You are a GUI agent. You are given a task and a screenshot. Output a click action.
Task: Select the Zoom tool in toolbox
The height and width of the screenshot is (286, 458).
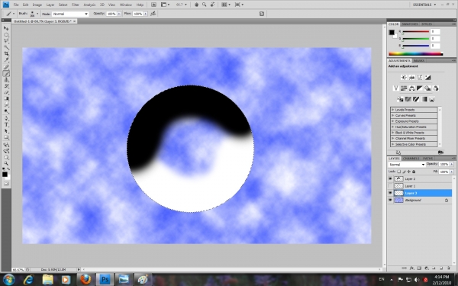[6, 164]
